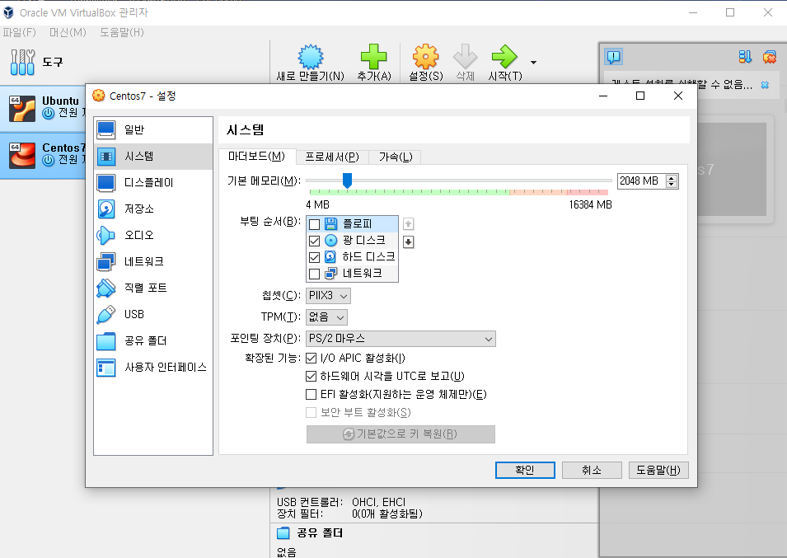Click the base memory slider track's red zone
The width and height of the screenshot is (787, 558).
pos(588,192)
